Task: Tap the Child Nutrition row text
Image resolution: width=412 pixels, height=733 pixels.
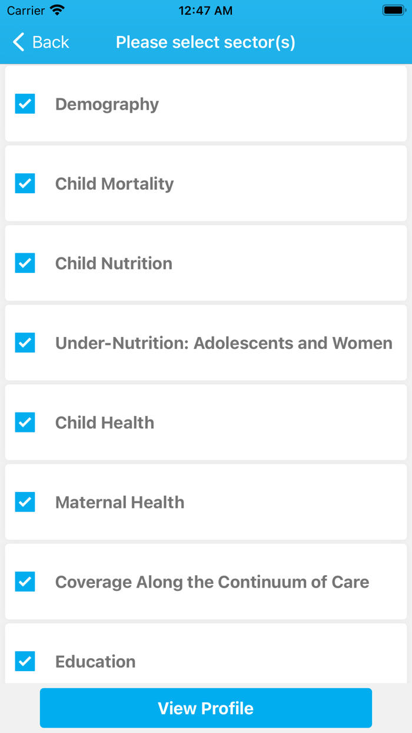Action: pos(114,263)
